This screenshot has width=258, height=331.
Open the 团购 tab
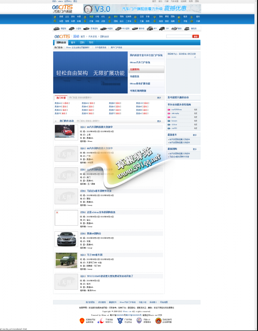82,42
